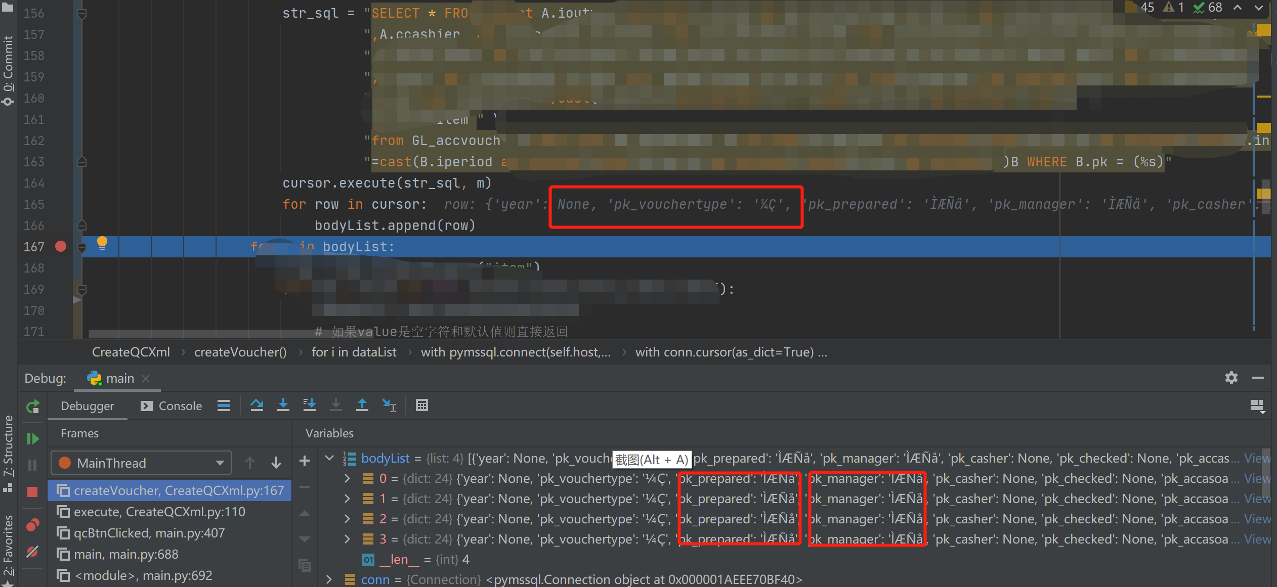Select the Step Into icon
The height and width of the screenshot is (587, 1277).
point(283,405)
